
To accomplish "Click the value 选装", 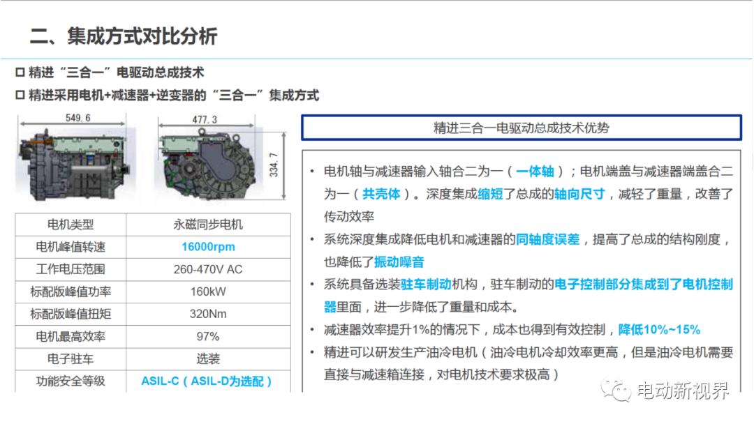I will tap(208, 358).
